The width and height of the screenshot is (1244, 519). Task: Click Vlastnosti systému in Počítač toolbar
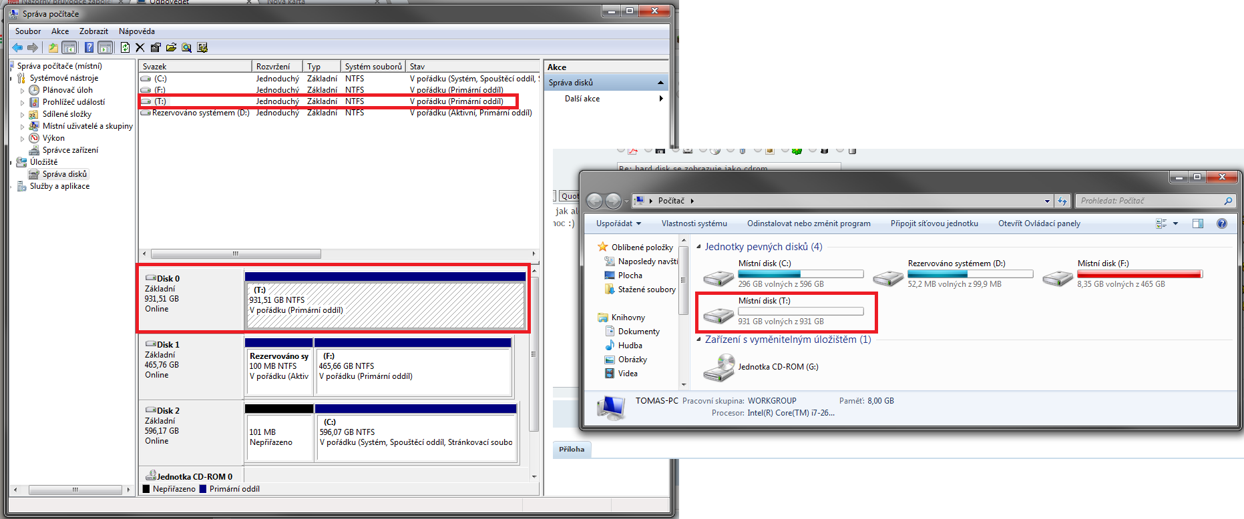point(694,223)
